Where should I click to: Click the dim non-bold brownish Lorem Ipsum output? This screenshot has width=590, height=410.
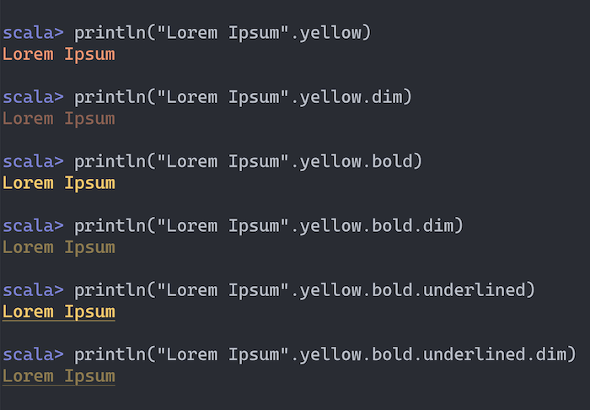coord(59,119)
